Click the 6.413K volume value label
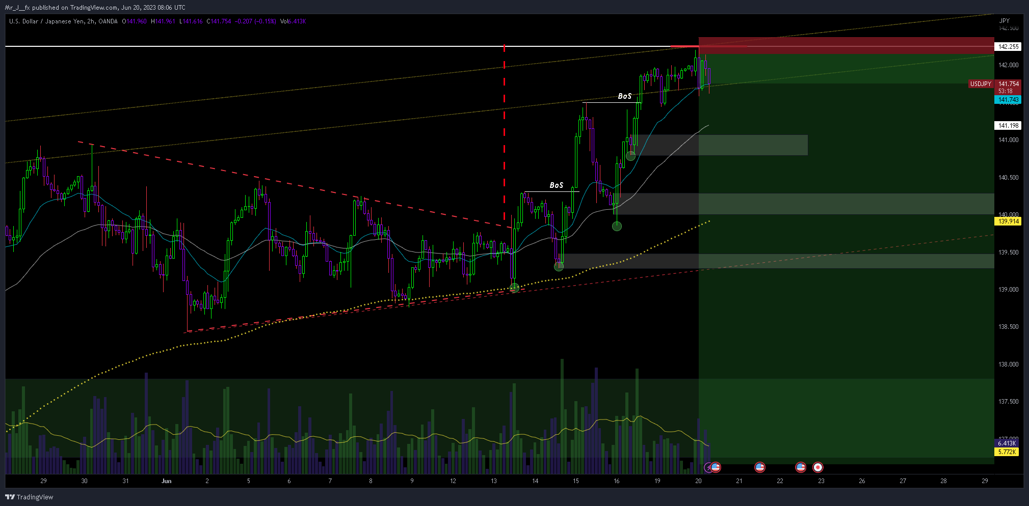1029x506 pixels. point(1007,443)
